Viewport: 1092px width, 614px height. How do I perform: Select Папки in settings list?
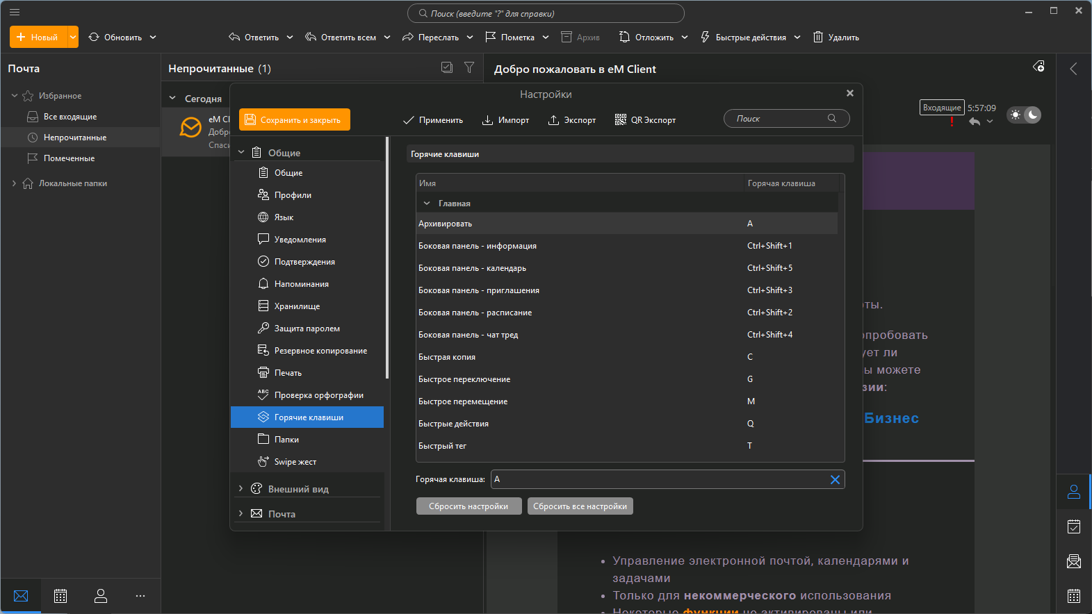click(286, 440)
